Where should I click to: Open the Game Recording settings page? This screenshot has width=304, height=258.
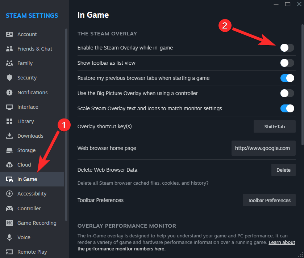point(37,223)
